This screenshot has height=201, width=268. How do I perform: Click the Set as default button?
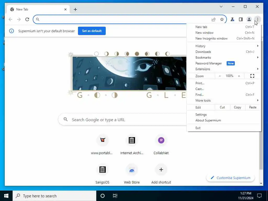click(x=92, y=31)
